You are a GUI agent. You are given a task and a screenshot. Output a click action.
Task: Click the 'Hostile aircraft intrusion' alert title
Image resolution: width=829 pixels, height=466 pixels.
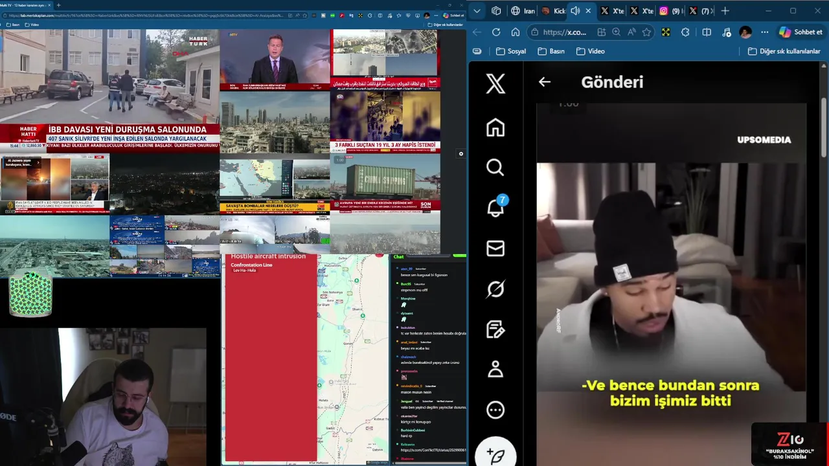[268, 257]
